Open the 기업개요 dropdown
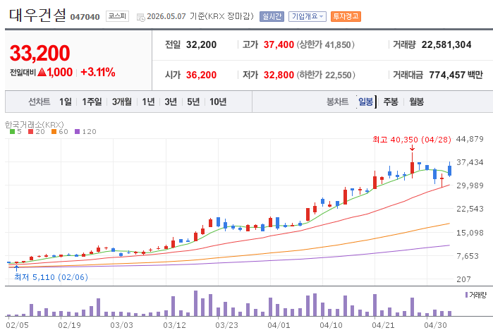 (308, 16)
